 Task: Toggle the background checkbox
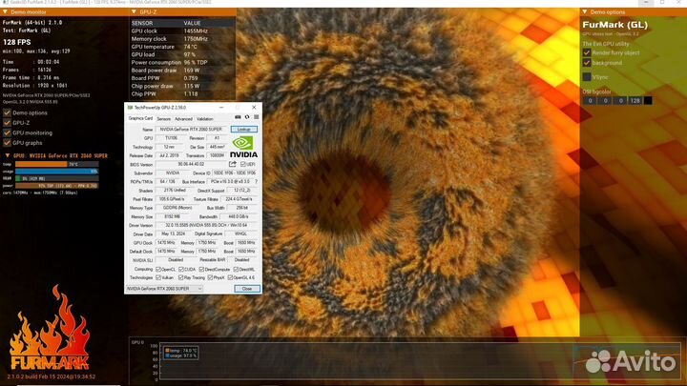click(587, 63)
